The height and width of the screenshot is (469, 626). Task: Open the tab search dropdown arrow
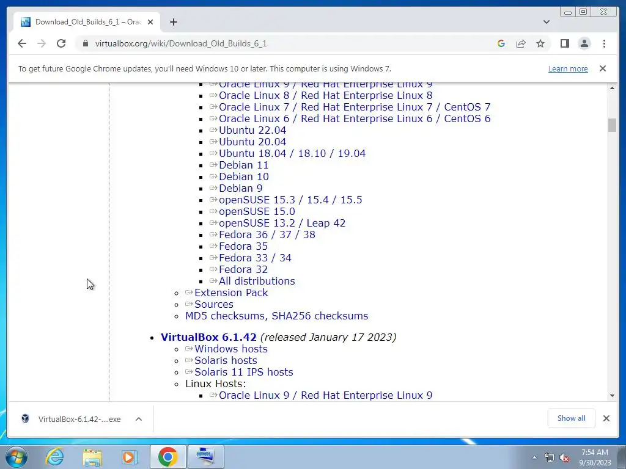coord(547,22)
